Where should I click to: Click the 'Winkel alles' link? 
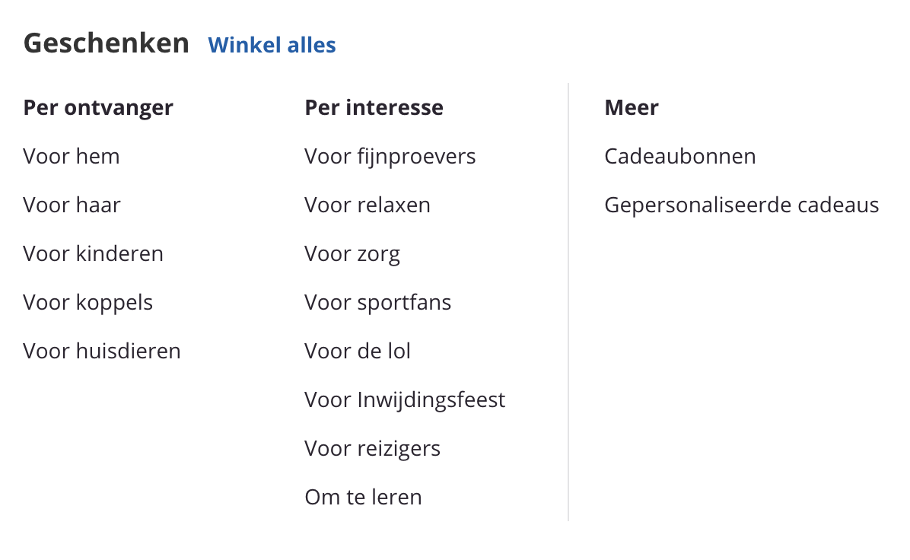point(272,46)
